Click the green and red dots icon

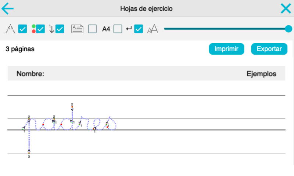(x=34, y=29)
